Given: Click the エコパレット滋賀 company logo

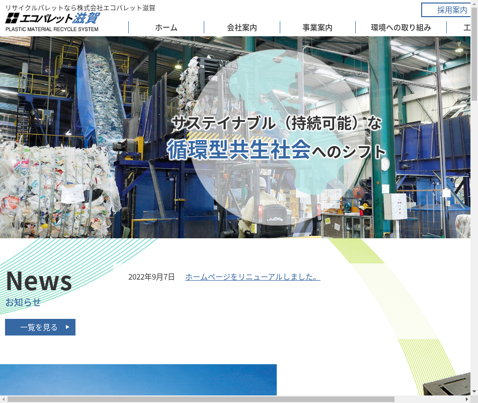Looking at the screenshot, I should (x=52, y=22).
